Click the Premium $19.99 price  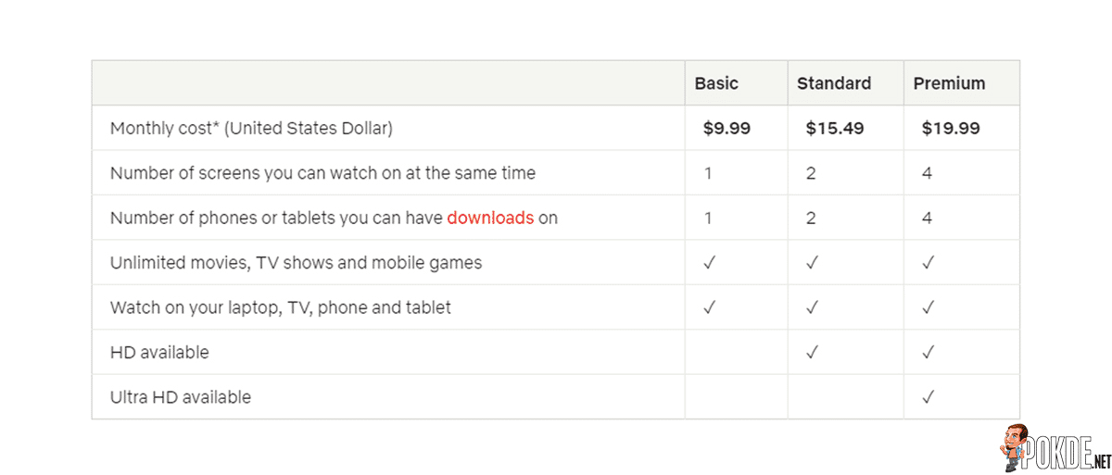tap(951, 129)
